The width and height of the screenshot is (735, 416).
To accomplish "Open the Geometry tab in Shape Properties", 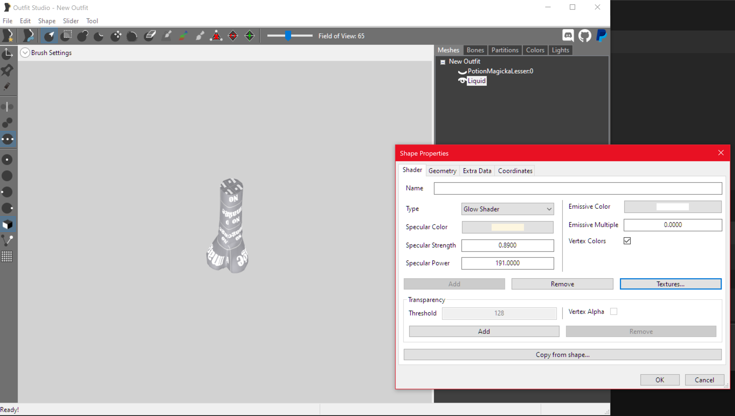I will (x=443, y=171).
